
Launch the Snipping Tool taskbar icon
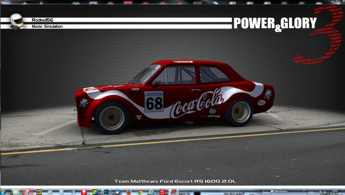[28, 192]
